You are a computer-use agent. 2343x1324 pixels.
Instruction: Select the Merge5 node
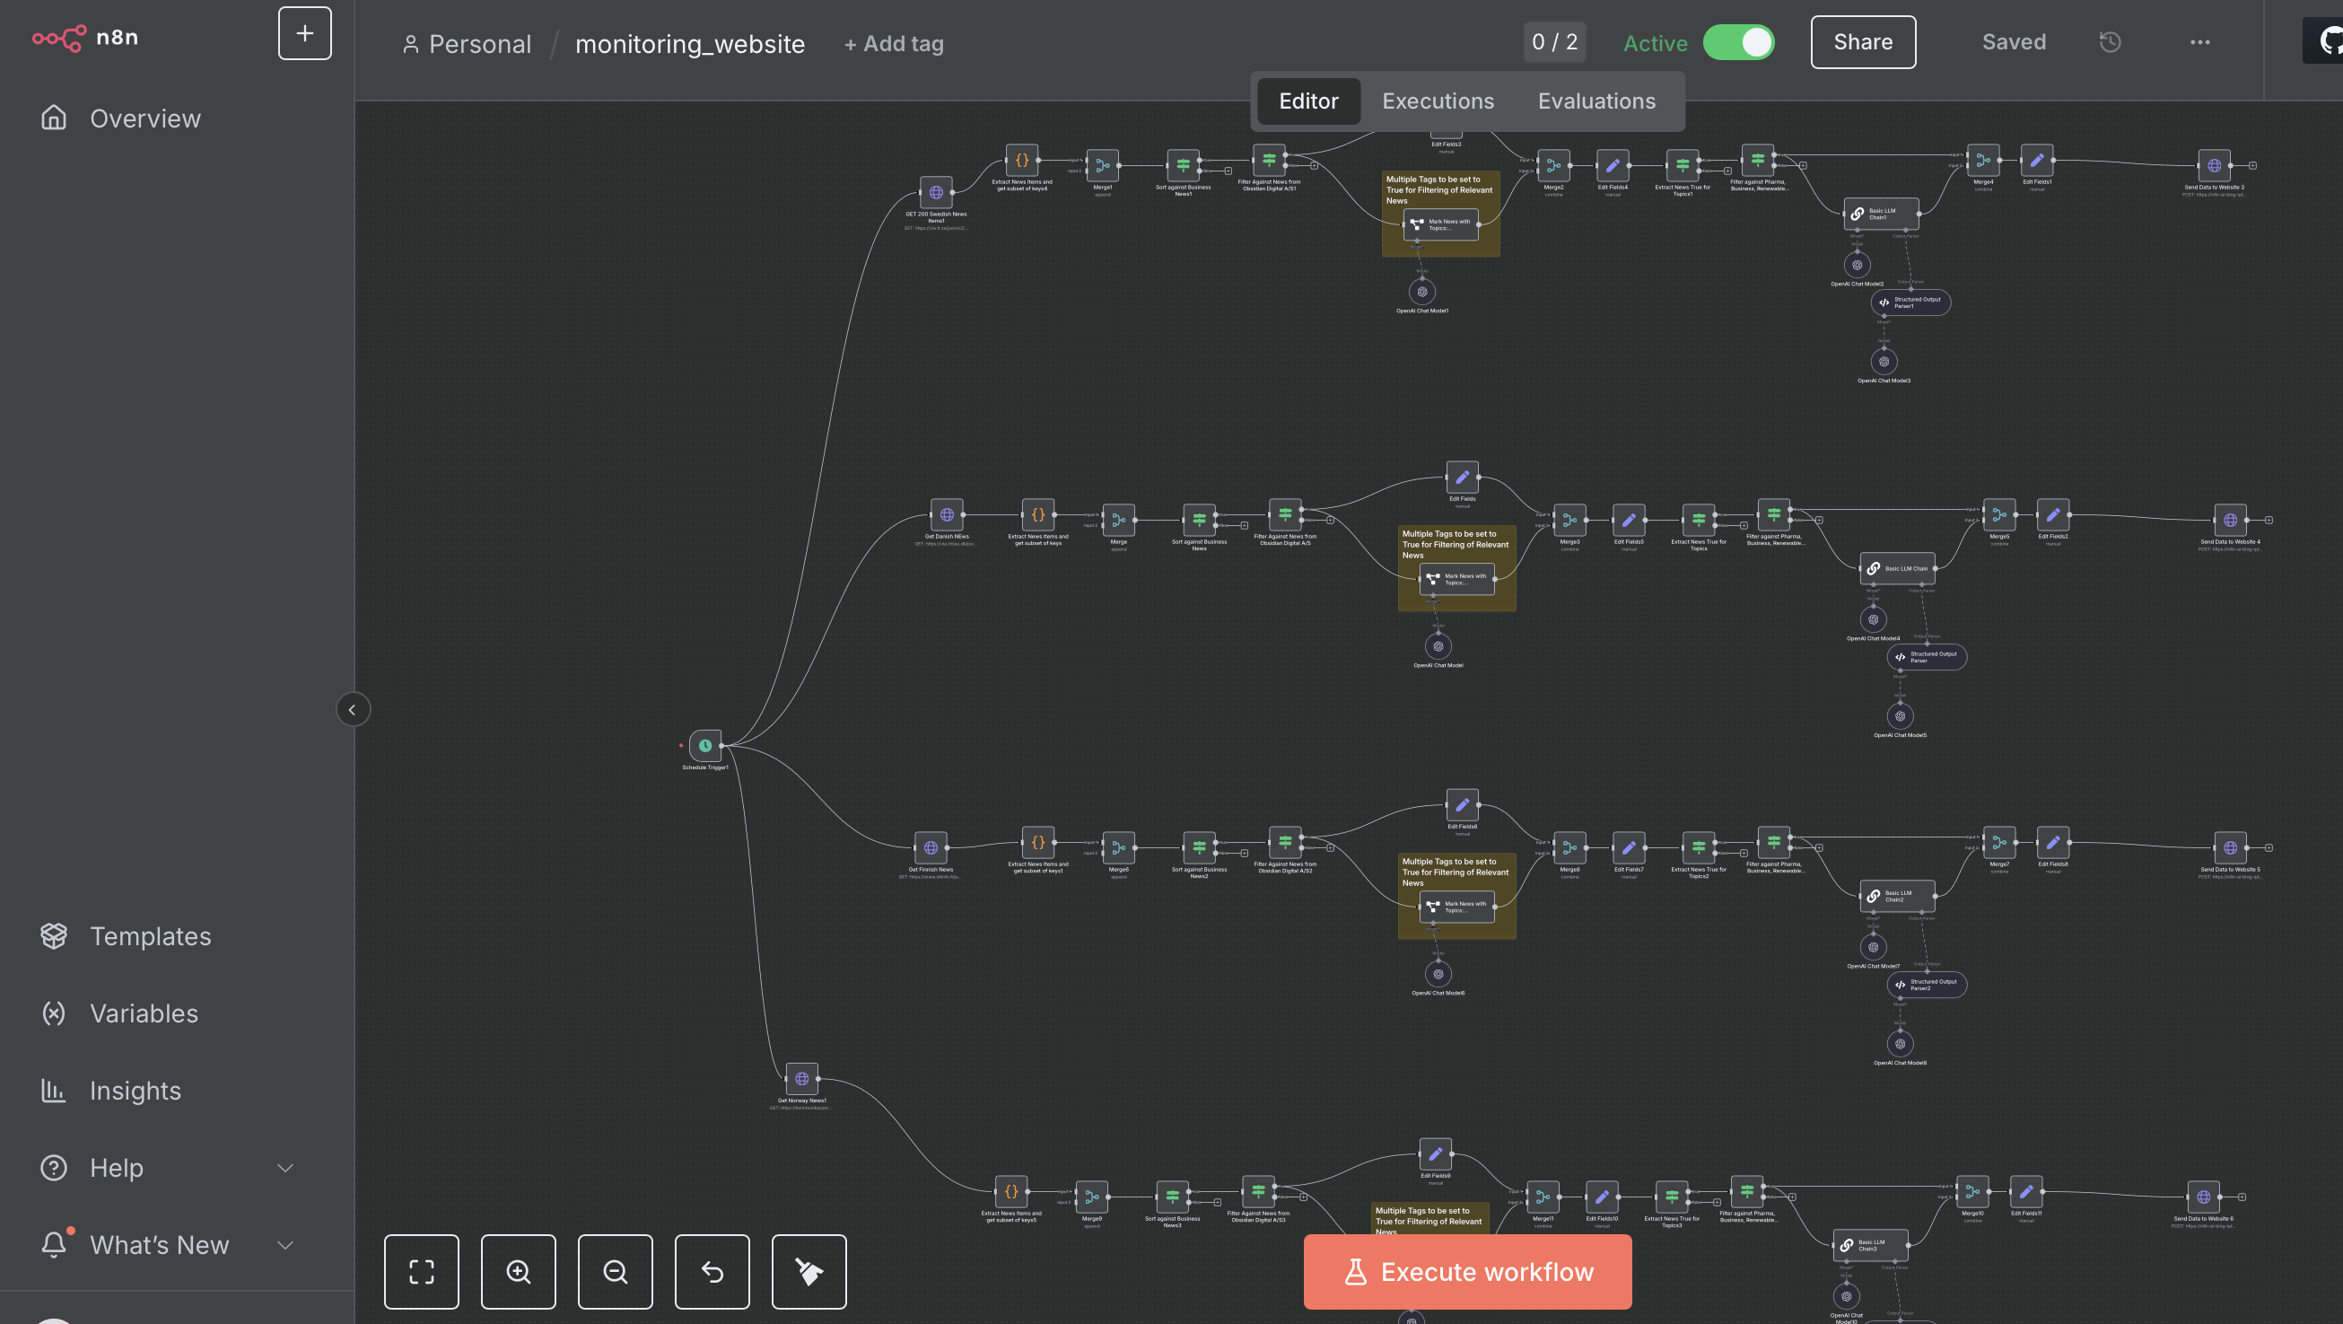pyautogui.click(x=1999, y=514)
